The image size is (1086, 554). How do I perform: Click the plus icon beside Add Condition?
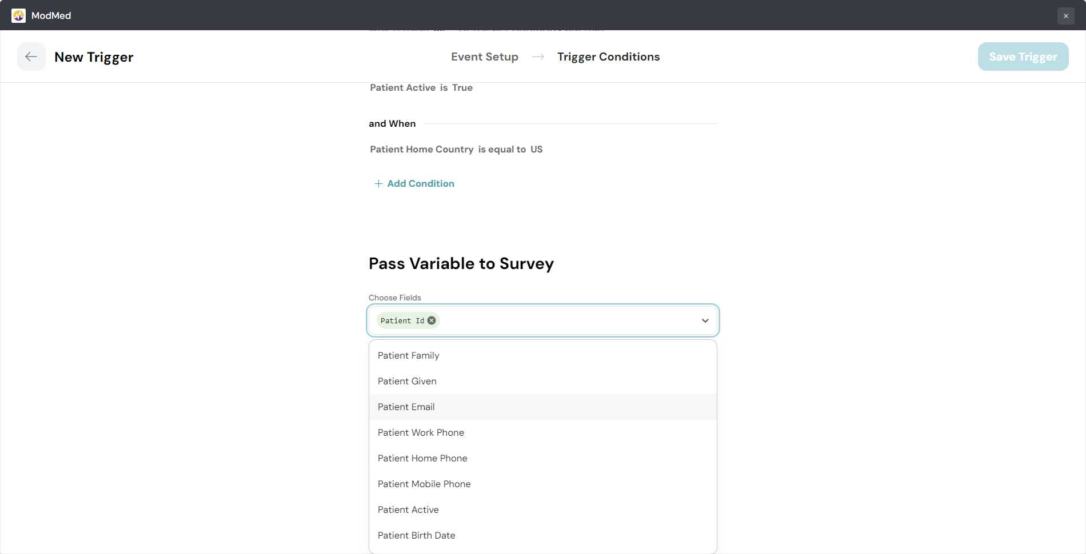pyautogui.click(x=378, y=183)
